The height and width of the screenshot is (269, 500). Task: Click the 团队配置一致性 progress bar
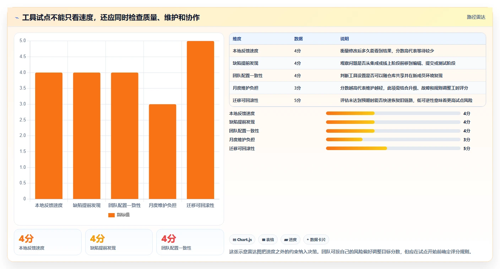(x=393, y=131)
